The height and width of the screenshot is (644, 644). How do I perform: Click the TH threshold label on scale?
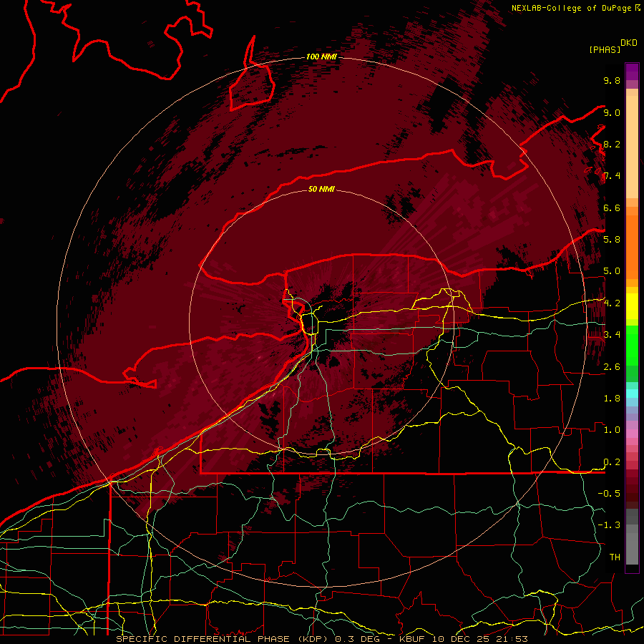tap(615, 557)
